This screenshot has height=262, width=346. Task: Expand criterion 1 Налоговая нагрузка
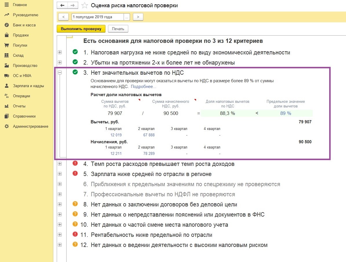[x=60, y=52]
